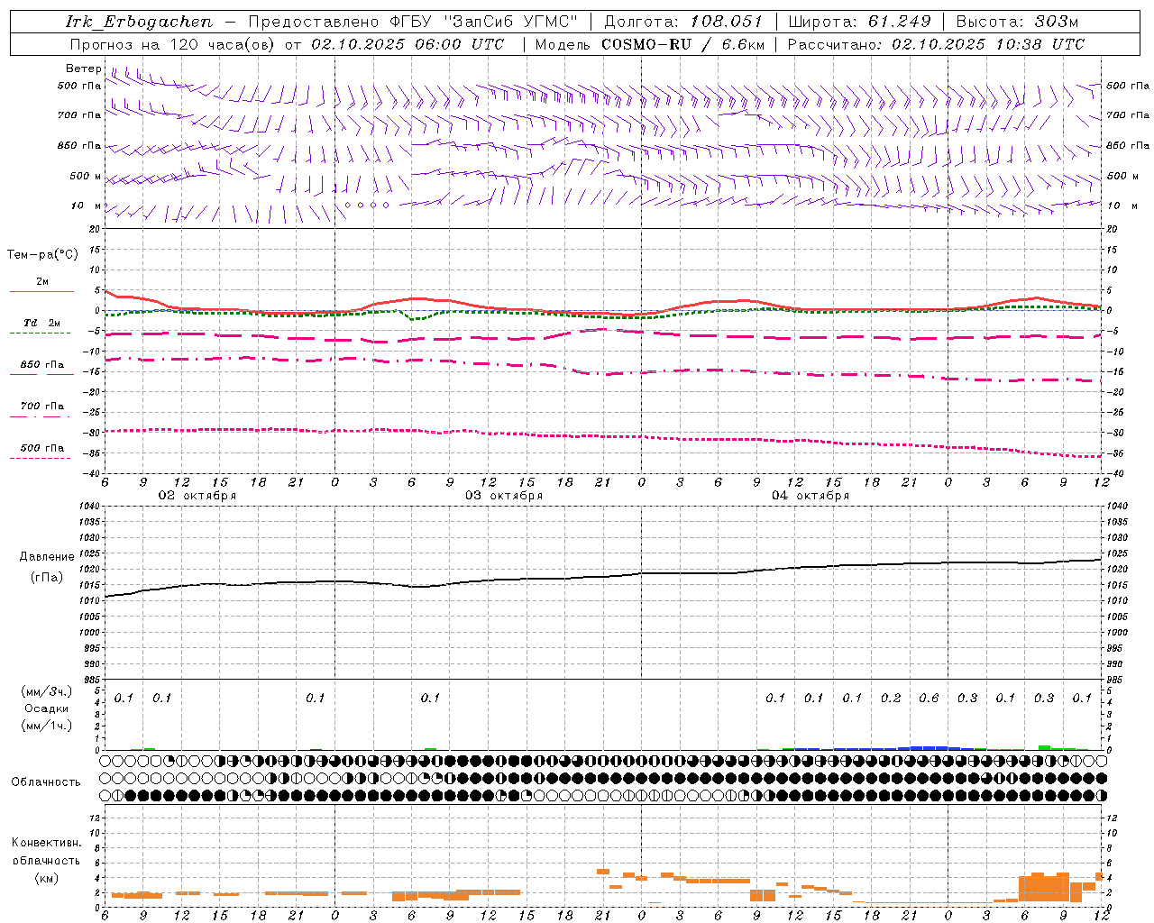Select the 850 гПа label left of wind barbs

coord(79,145)
